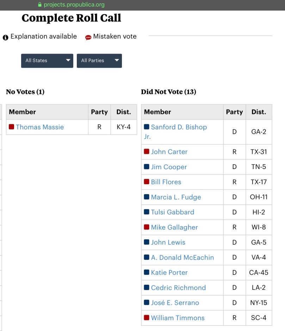The height and width of the screenshot is (331, 285).
Task: Open Sanford D. Bishop Jr. link
Action: pyautogui.click(x=179, y=127)
